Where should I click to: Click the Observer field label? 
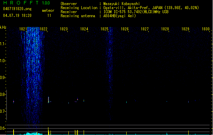tap(69, 4)
